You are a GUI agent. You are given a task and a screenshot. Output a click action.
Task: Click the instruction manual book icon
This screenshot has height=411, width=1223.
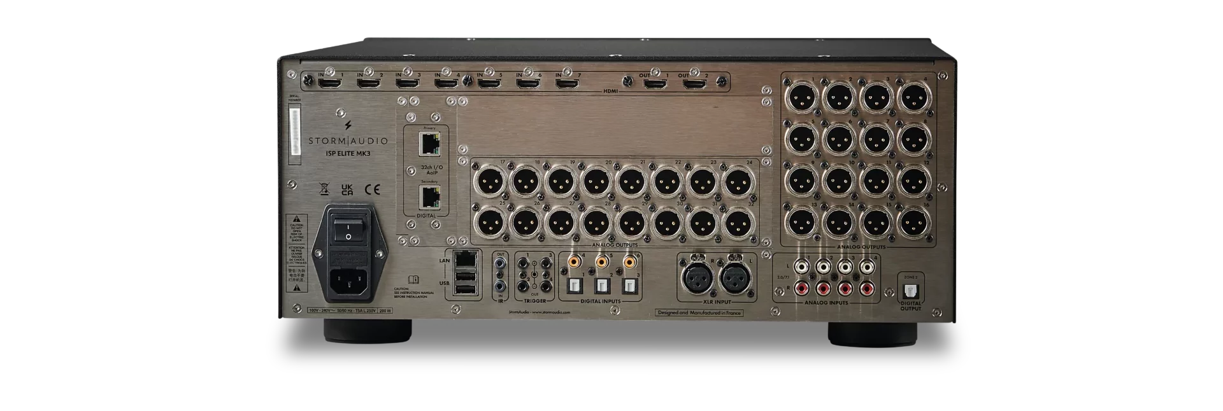point(413,279)
